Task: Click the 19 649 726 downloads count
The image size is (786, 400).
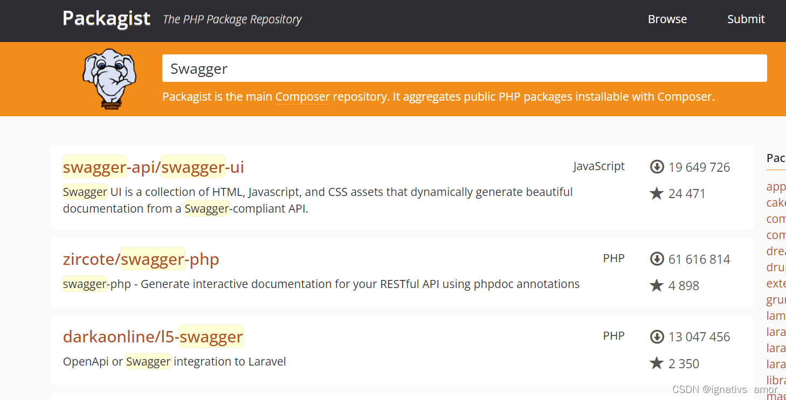Action: [699, 167]
